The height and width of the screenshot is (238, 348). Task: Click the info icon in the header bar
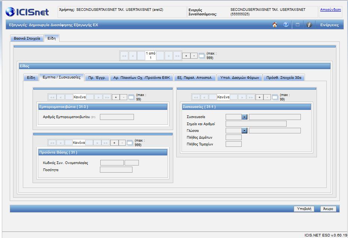point(309,25)
